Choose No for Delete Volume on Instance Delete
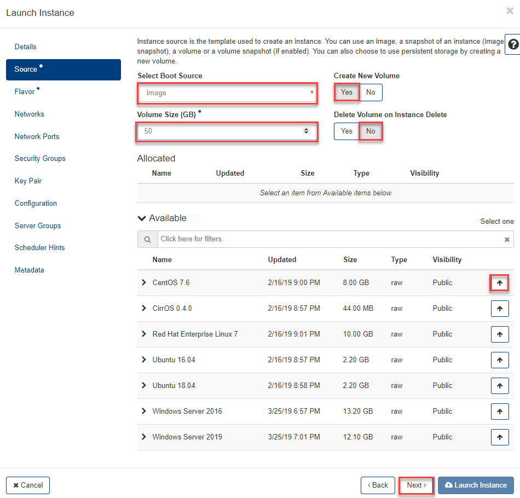The width and height of the screenshot is (520, 498). 371,131
